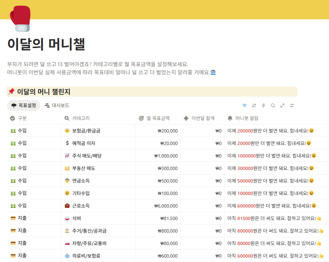
Task: Click the 근로소득 goal amount ₩6,000,000 cell
Action: (x=166, y=206)
